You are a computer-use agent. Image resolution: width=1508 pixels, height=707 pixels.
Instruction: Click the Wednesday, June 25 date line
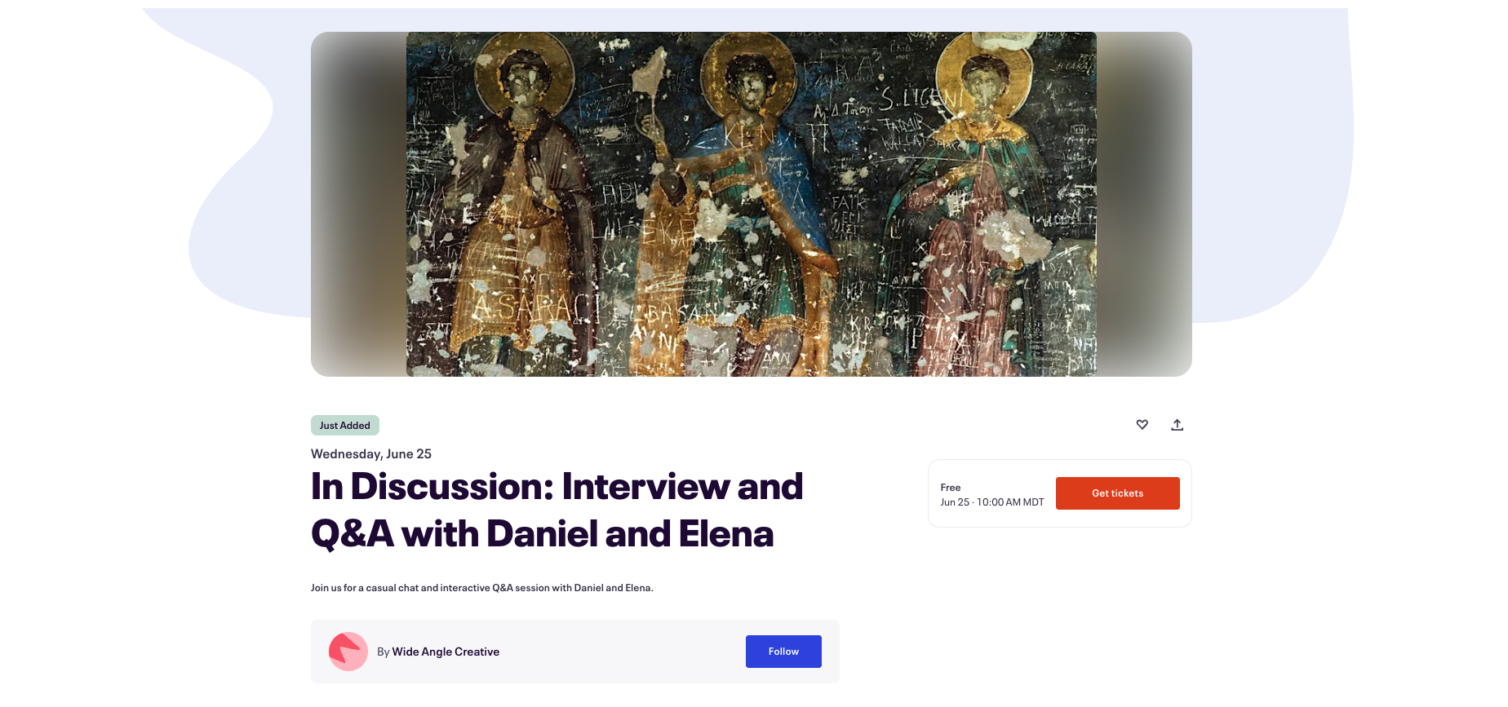371,454
